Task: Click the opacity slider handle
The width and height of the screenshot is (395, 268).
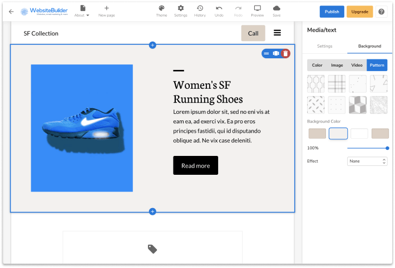Action: tap(387, 148)
